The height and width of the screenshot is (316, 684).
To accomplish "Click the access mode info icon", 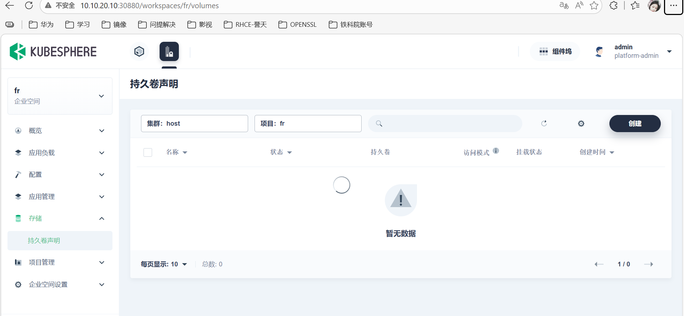I will pyautogui.click(x=496, y=151).
